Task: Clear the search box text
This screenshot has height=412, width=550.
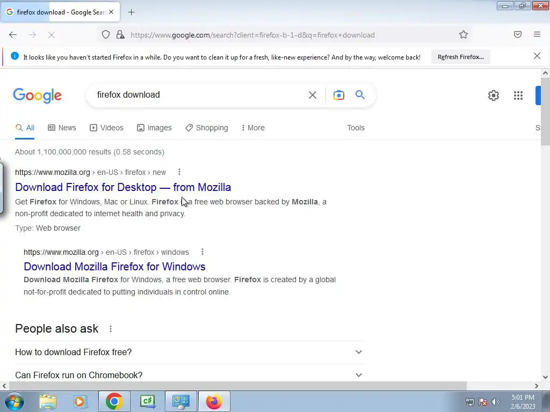Action: coord(312,95)
